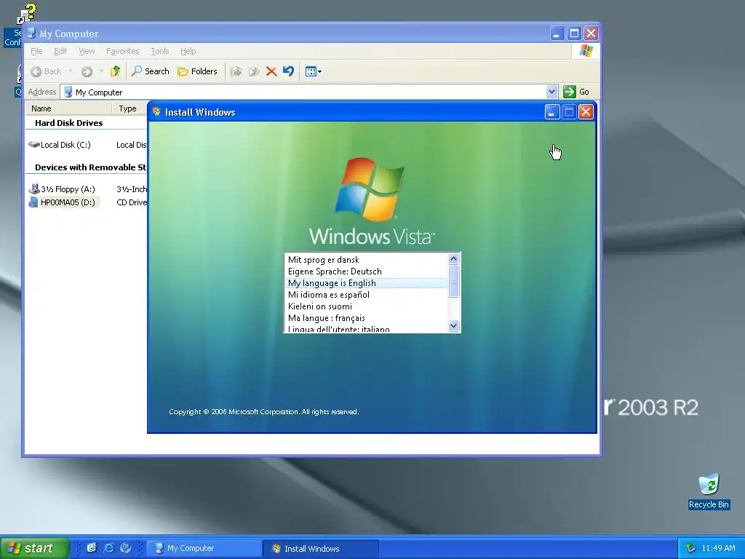Click the system tray icon beside the clock
The width and height of the screenshot is (745, 559).
click(x=690, y=548)
